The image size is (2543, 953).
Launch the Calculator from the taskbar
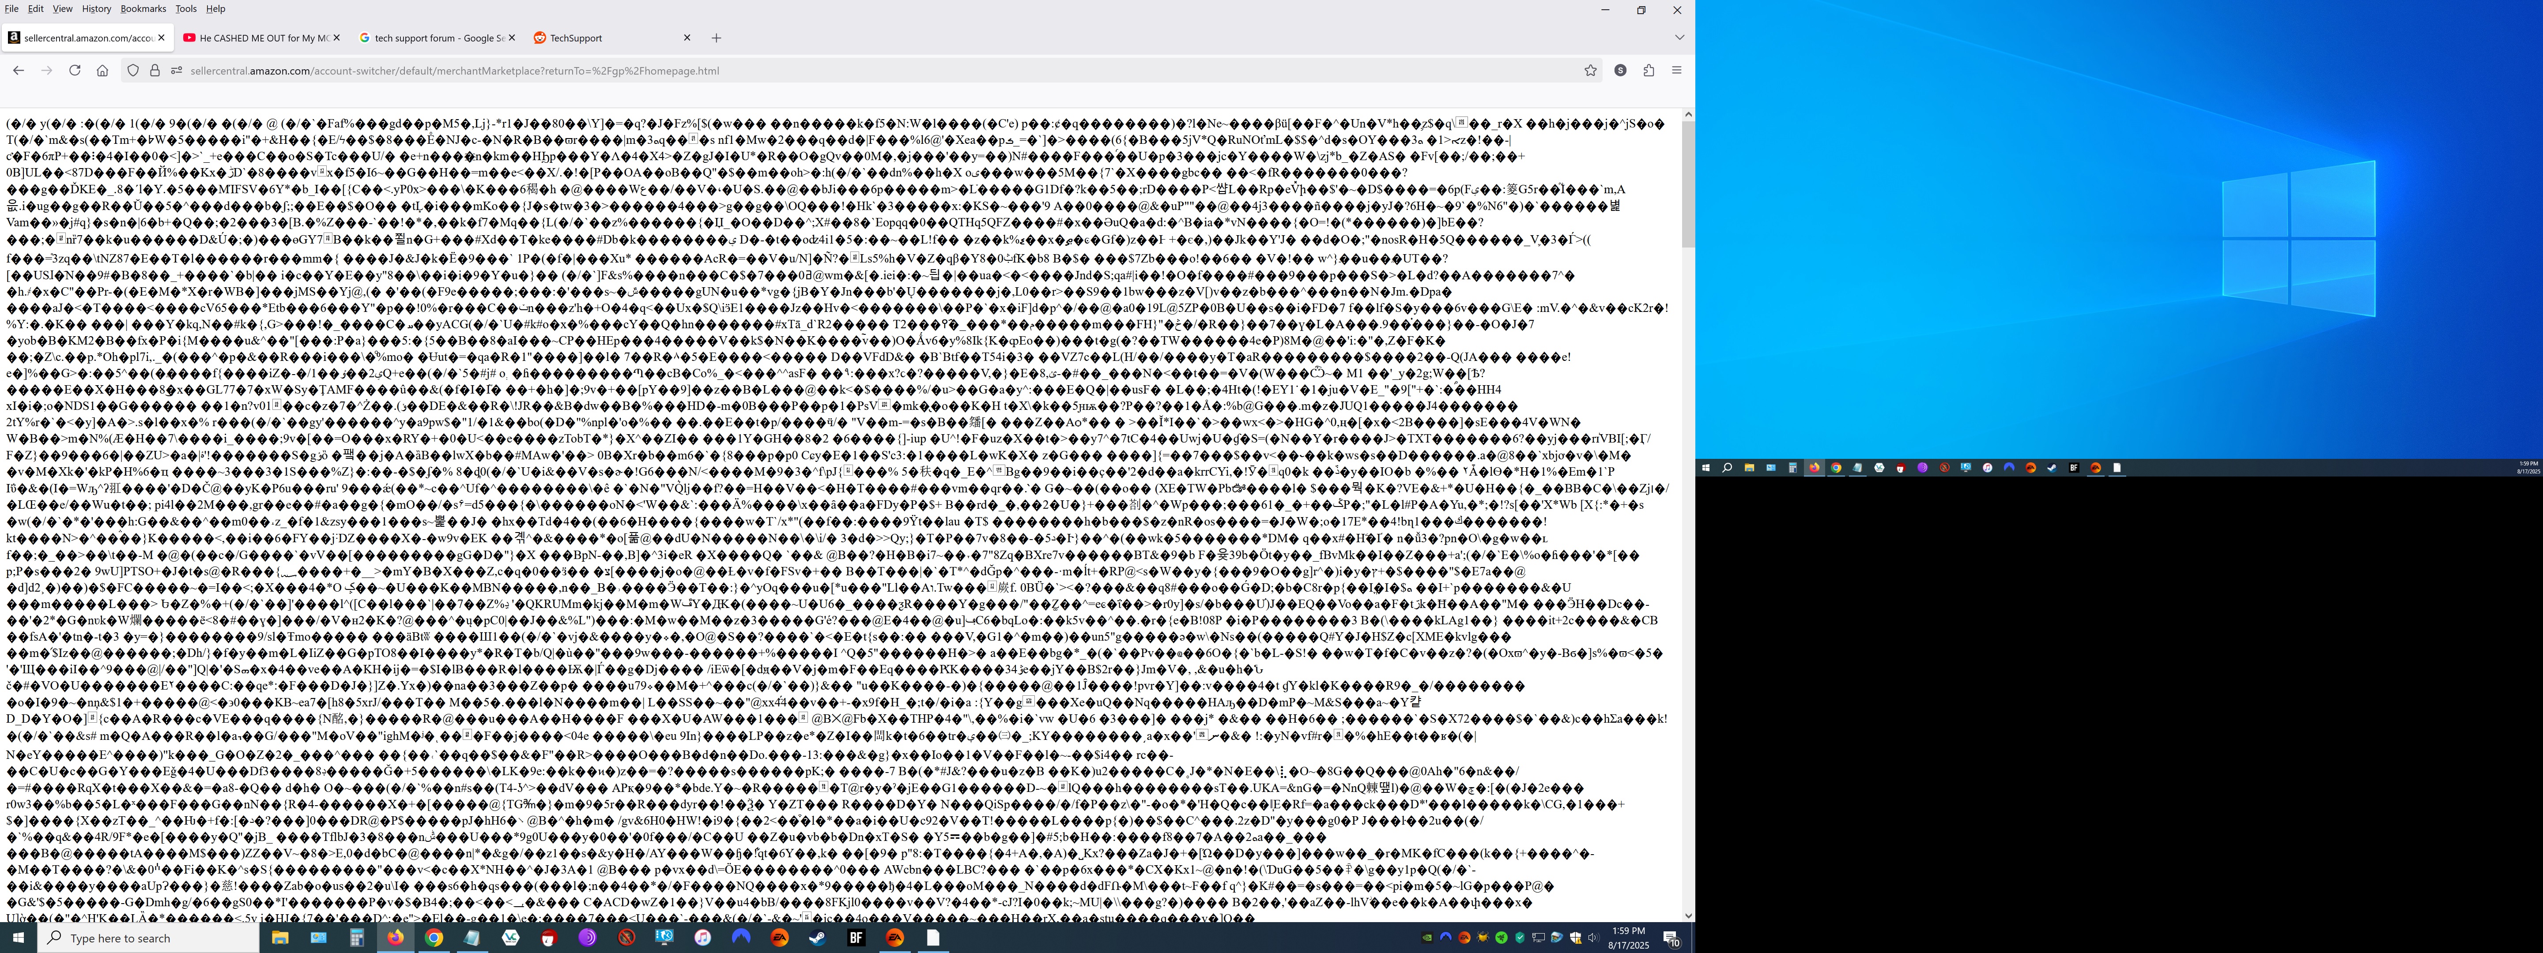point(356,937)
